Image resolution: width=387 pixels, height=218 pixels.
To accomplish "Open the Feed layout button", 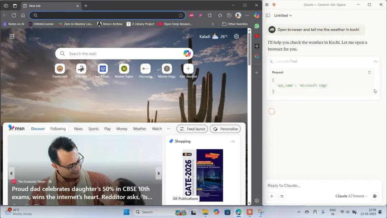I will point(192,129).
